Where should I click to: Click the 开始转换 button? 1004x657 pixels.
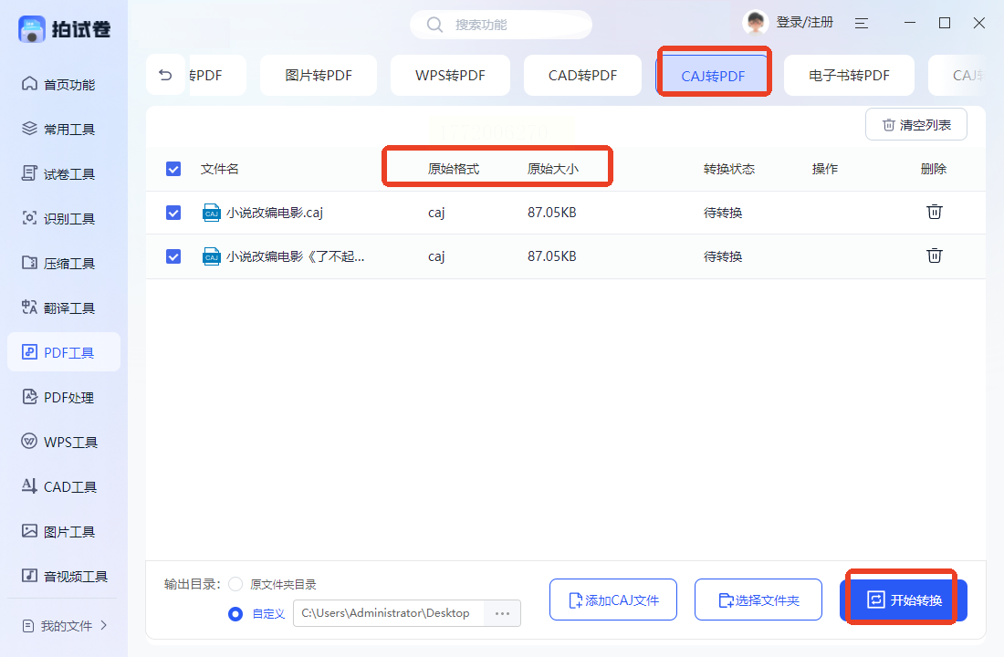[903, 600]
